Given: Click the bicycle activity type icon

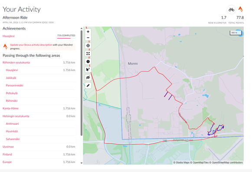Looking at the screenshot, I should [231, 10].
